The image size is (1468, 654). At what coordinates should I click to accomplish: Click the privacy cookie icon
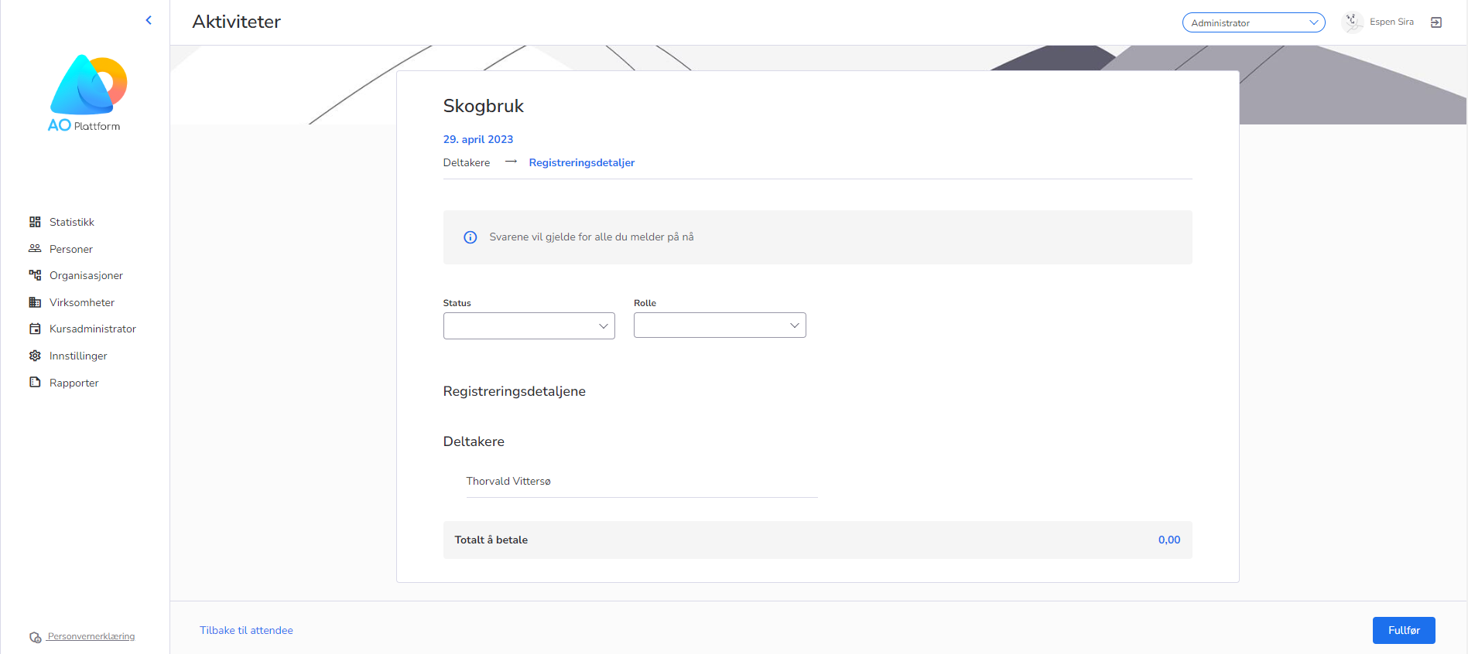[x=36, y=638]
